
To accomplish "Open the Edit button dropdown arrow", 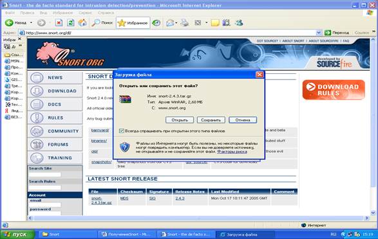I will (207, 23).
